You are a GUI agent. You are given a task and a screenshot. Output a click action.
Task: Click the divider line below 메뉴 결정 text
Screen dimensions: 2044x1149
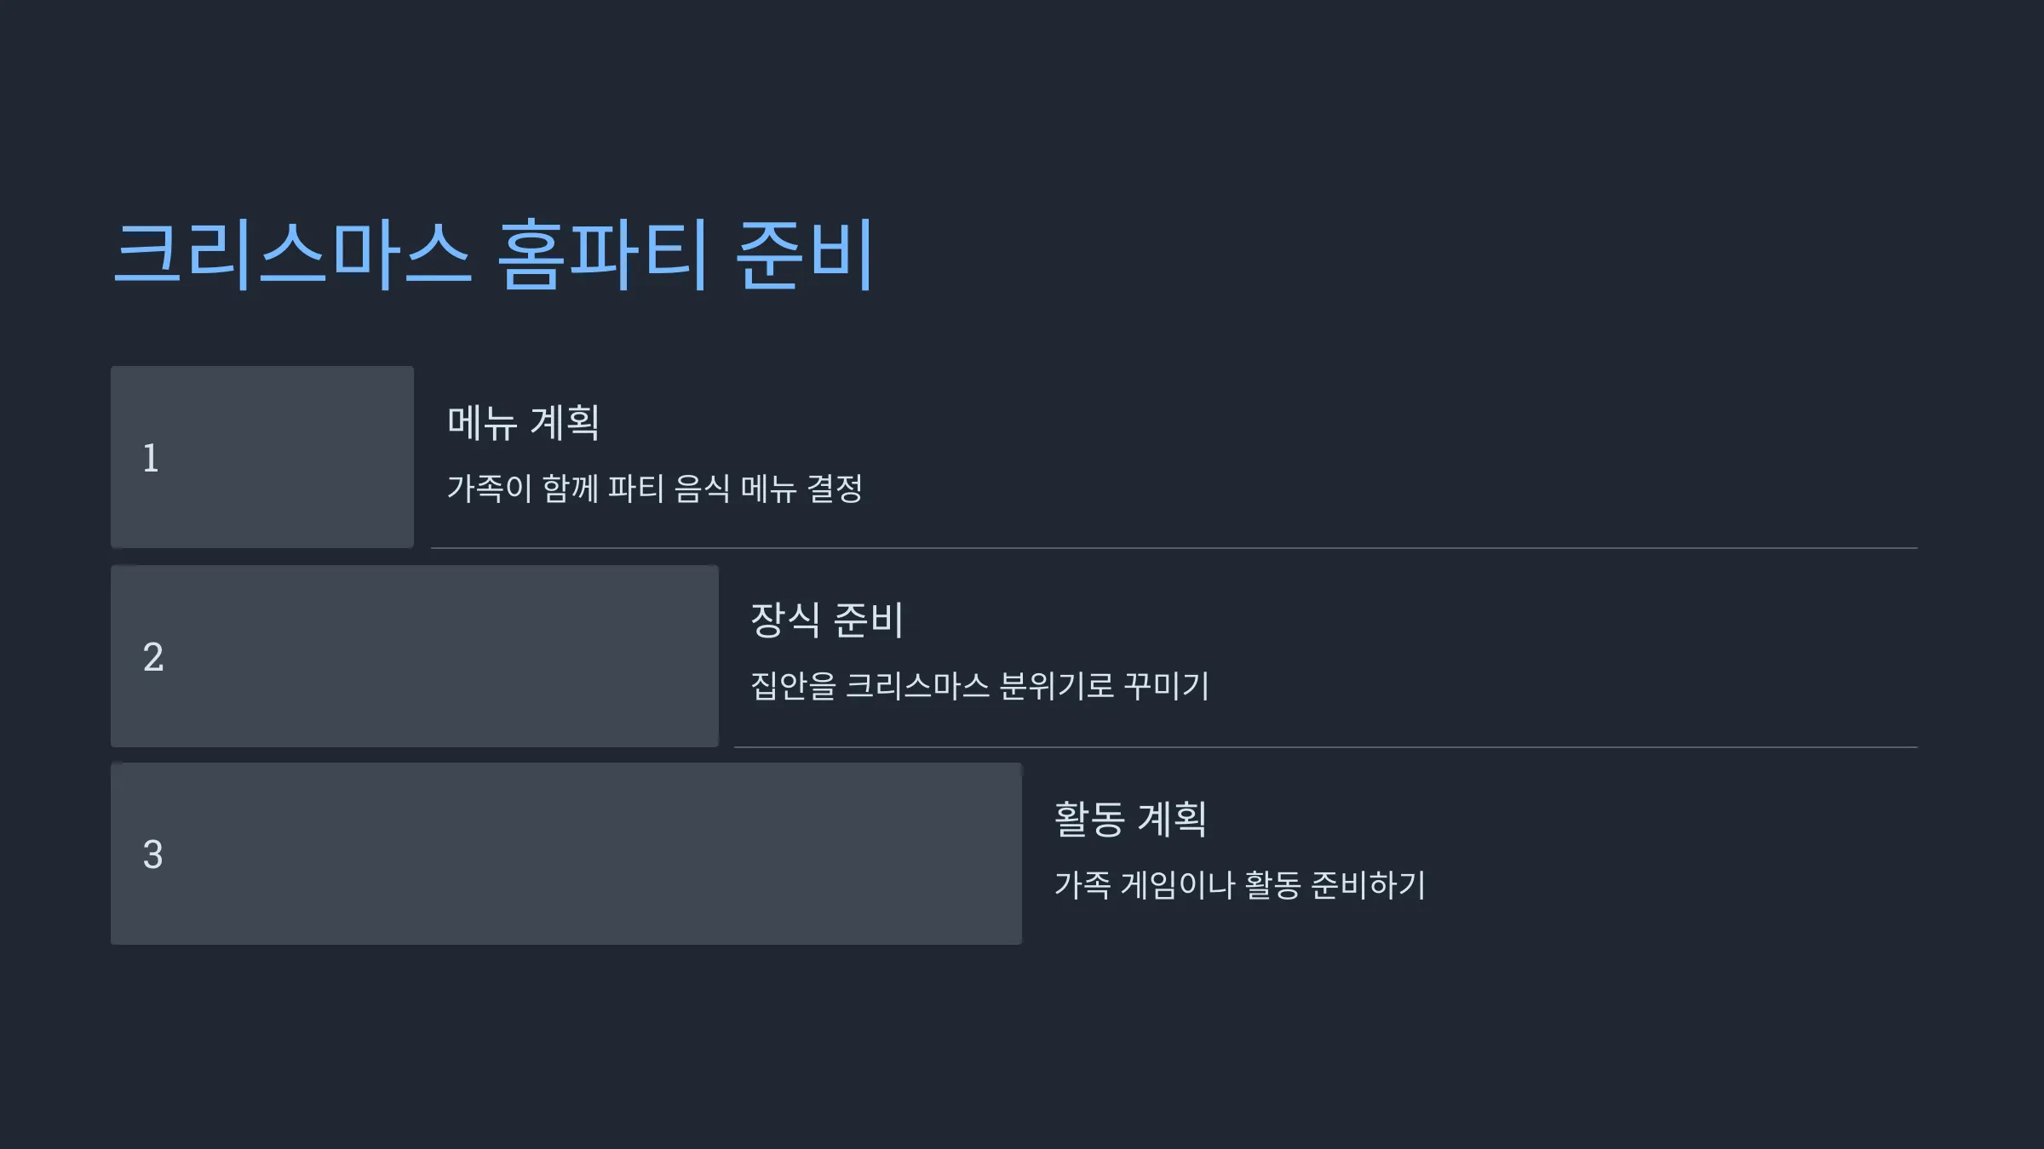tap(1174, 548)
